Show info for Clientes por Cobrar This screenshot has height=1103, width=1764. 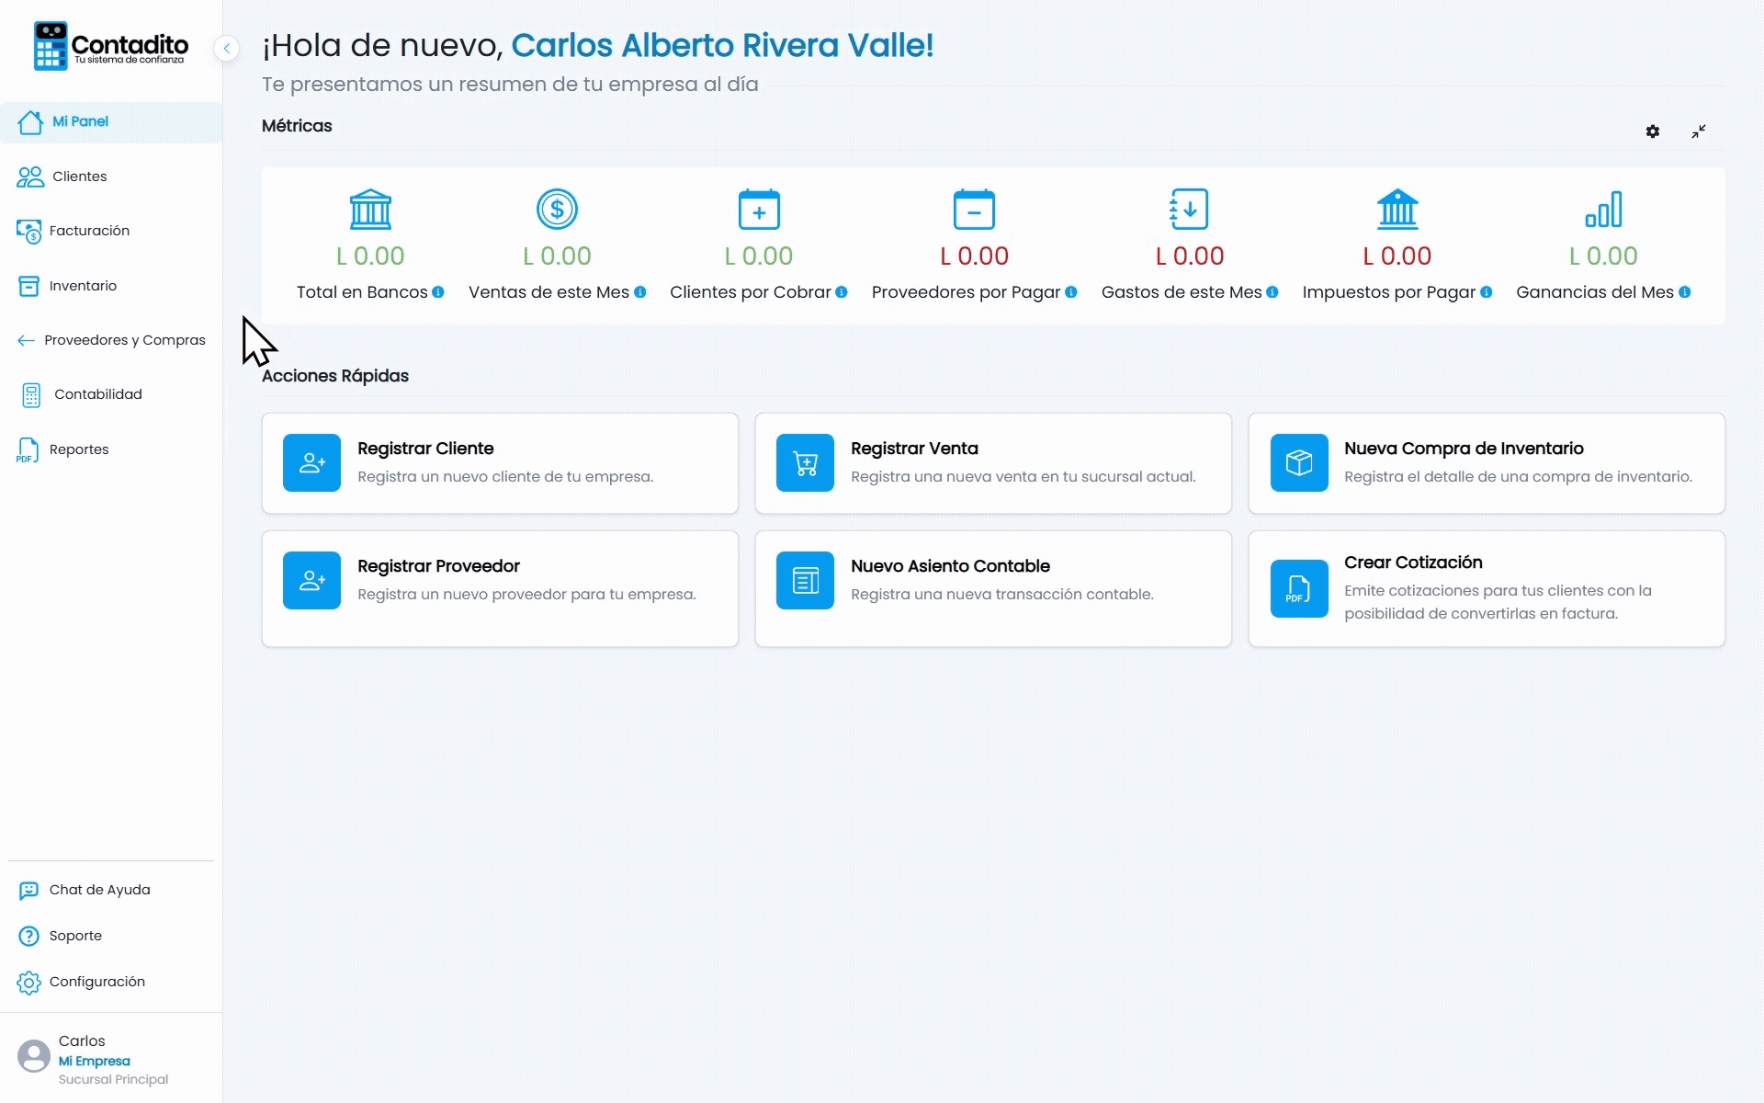(842, 292)
